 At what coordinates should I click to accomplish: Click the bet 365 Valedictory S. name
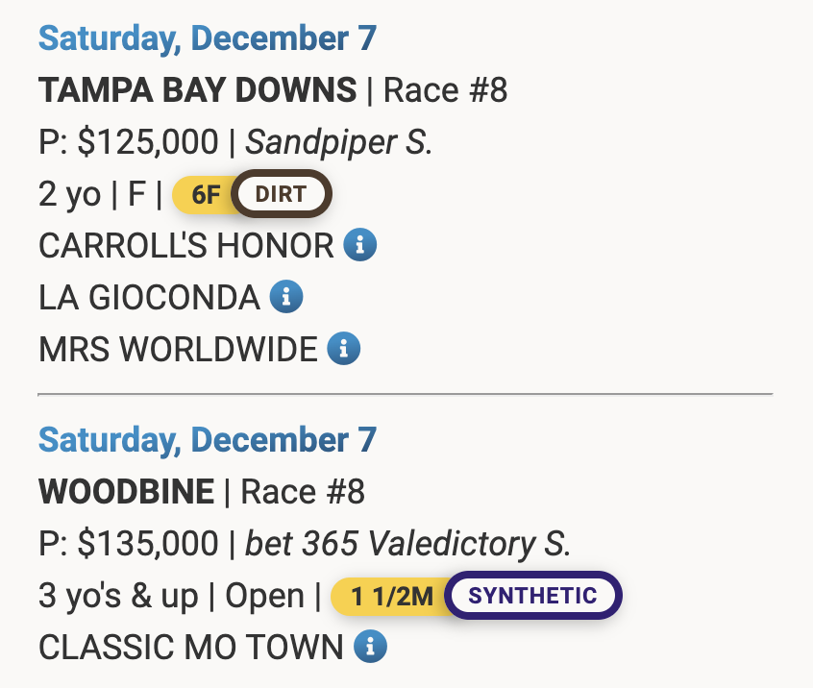pyautogui.click(x=408, y=544)
